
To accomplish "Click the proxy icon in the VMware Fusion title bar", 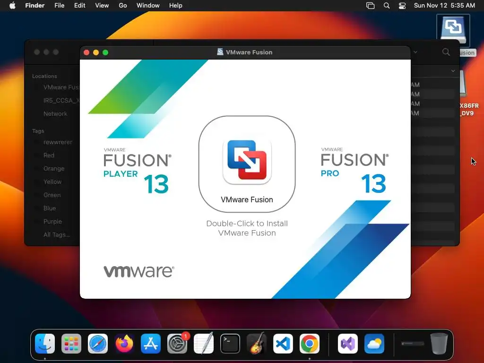I will pyautogui.click(x=220, y=52).
